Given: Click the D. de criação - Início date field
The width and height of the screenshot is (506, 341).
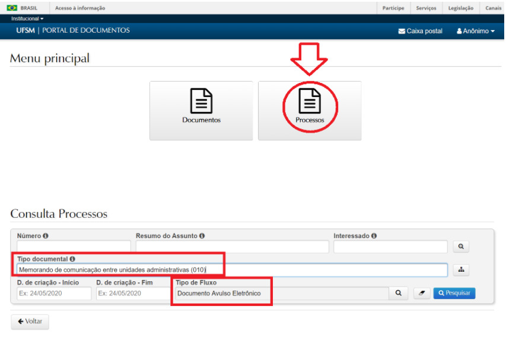Looking at the screenshot, I should tap(54, 293).
